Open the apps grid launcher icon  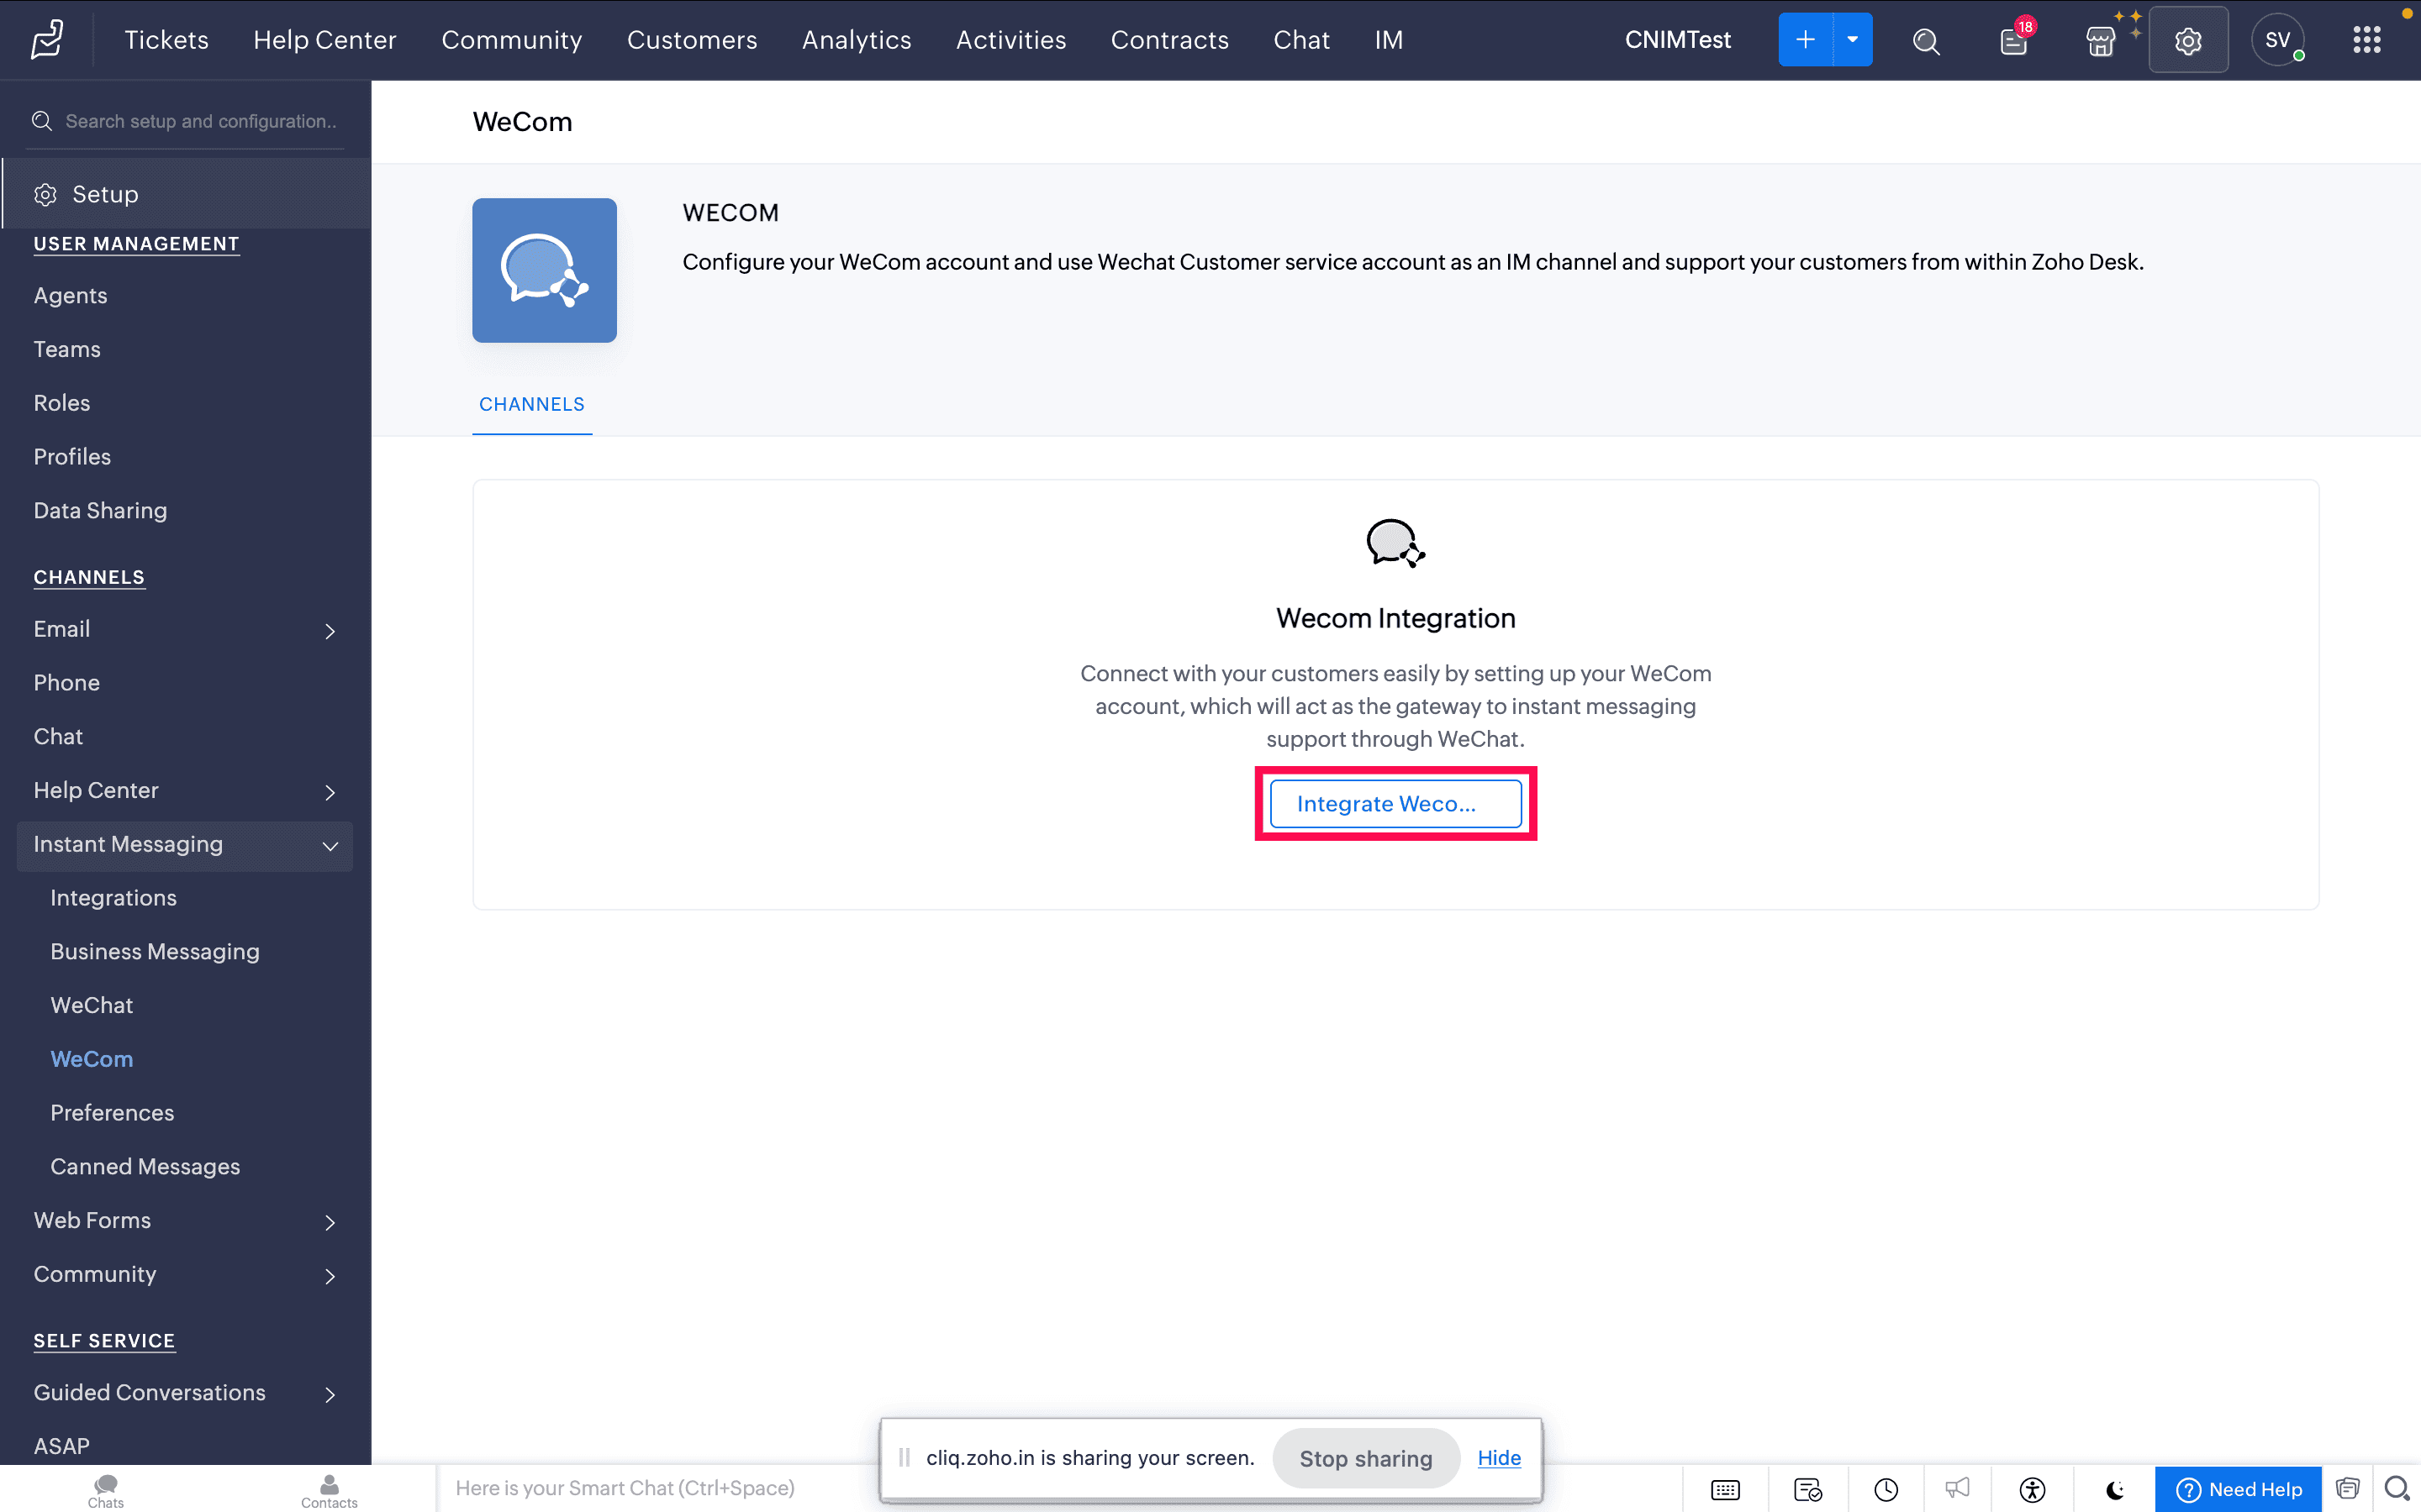click(2366, 40)
